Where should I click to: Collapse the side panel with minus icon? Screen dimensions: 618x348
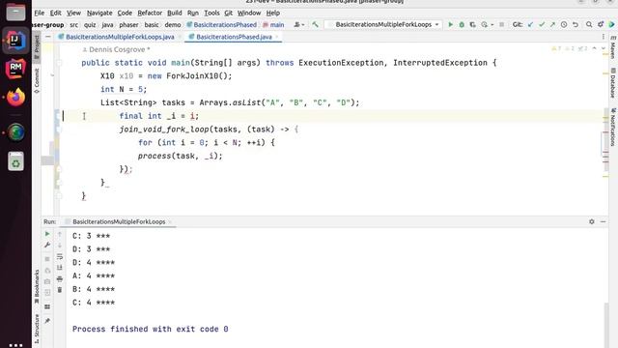[x=47, y=37]
